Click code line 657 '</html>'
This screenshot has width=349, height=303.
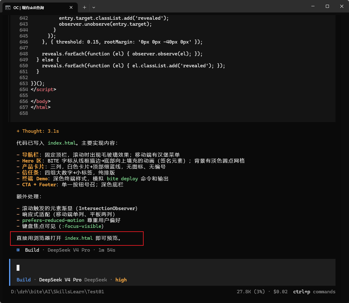40,107
